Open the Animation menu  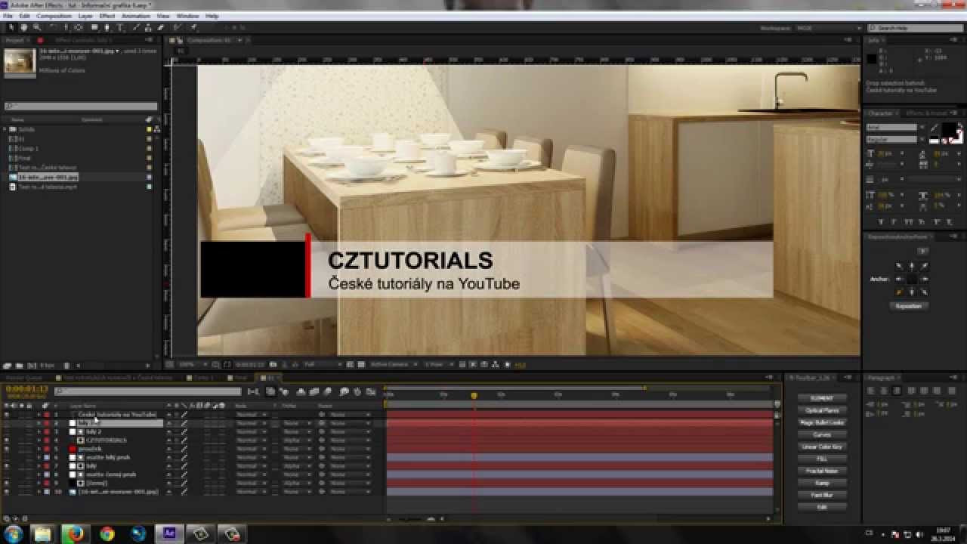(136, 16)
